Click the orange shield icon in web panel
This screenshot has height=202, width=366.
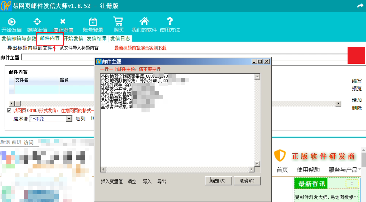(280, 155)
